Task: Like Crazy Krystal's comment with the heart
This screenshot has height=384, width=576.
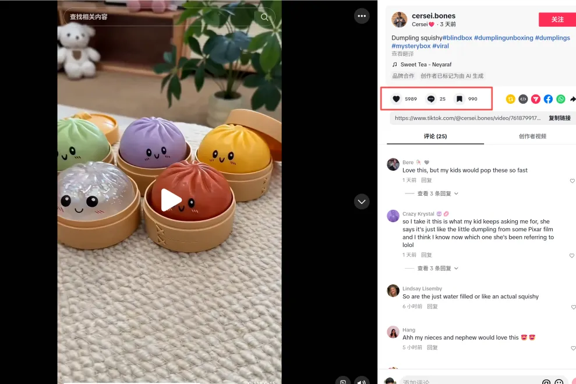Action: 572,255
